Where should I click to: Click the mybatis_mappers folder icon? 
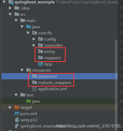coord(35,82)
